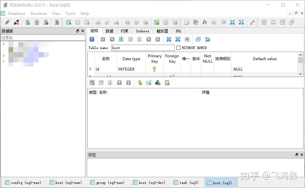Switch to the 约束 tab
Screen dimensions: 305x188
point(124,31)
